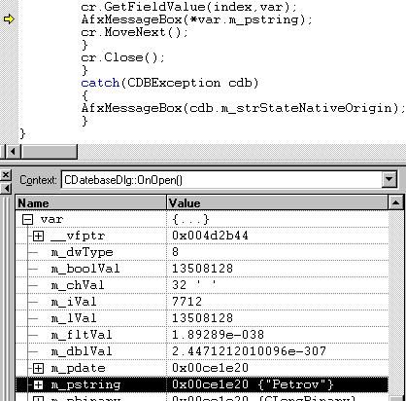Click m_dwType value 8
Screen dimensions: 406x401
(x=175, y=252)
